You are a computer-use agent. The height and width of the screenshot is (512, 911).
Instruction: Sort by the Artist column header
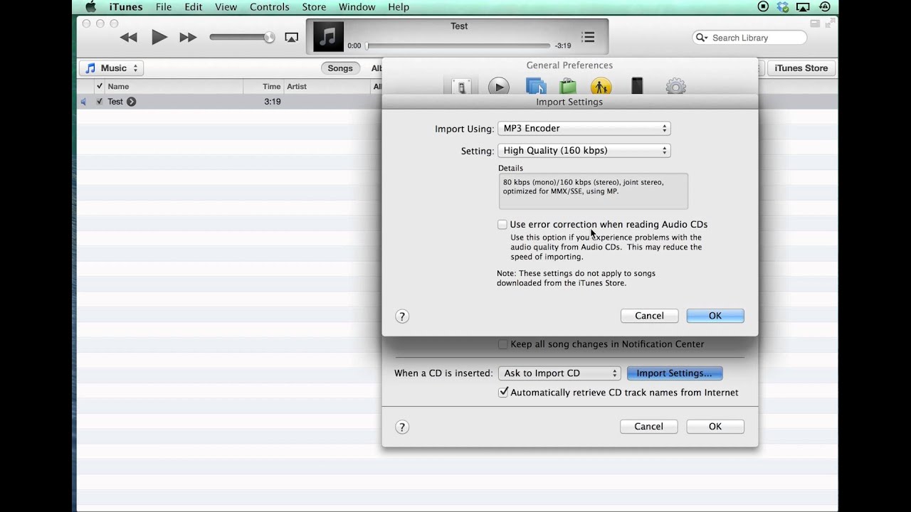tap(327, 86)
